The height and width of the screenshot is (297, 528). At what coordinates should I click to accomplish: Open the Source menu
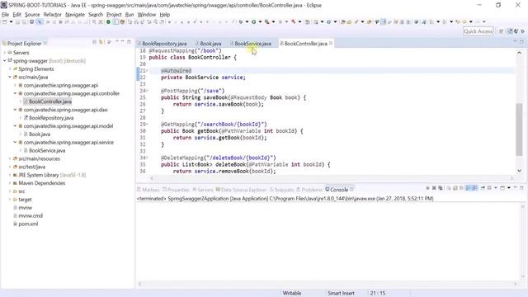point(32,15)
